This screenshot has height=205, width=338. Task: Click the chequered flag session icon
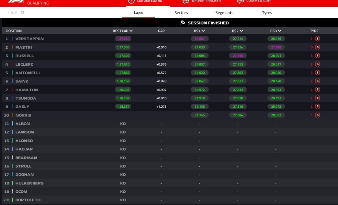(183, 23)
